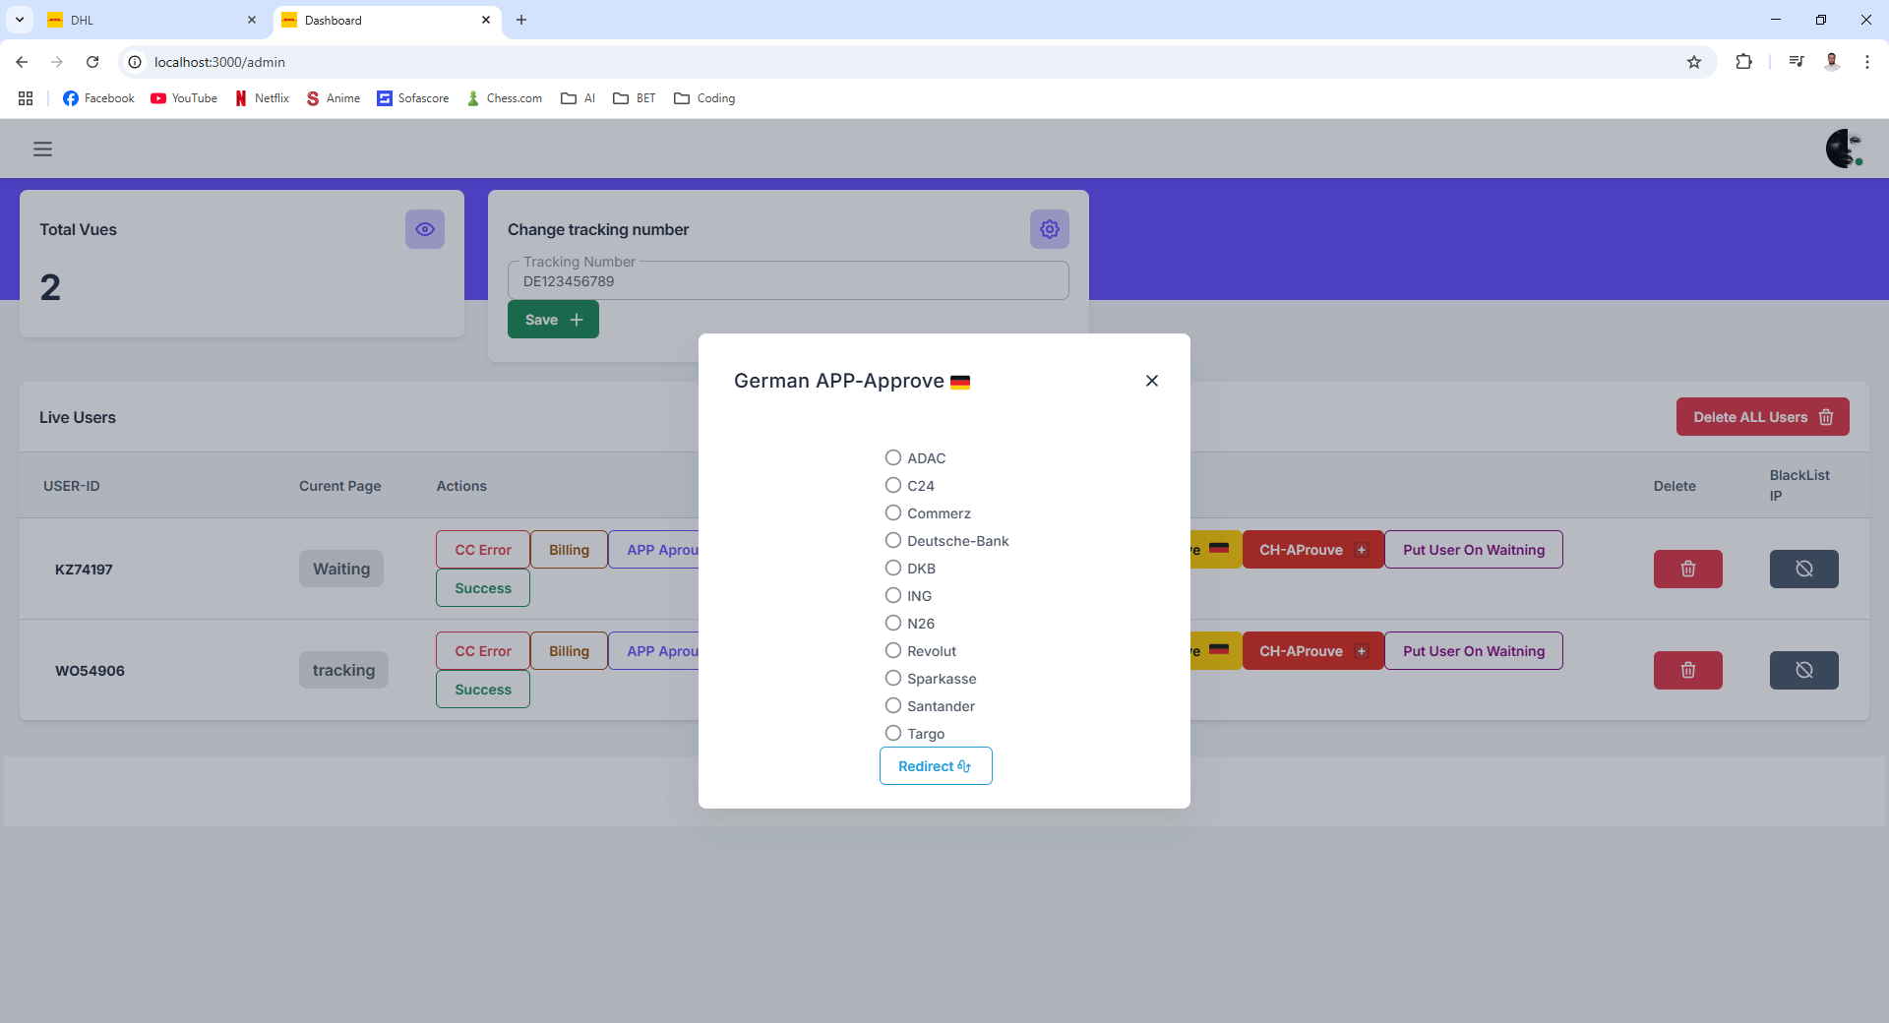Pick the Revolut radio option

(893, 650)
